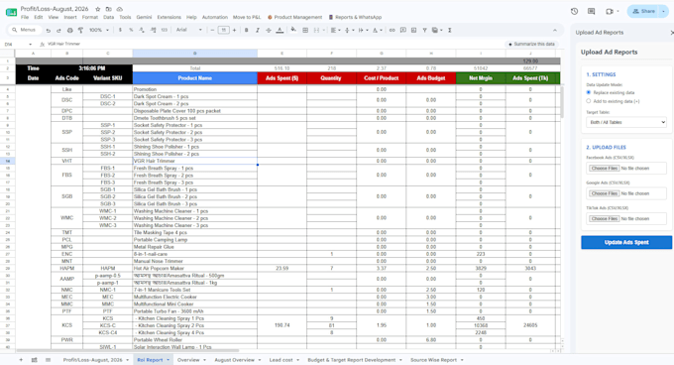Image resolution: width=674 pixels, height=365 pixels.
Task: Select the VGR Hair Trimmer cell
Action: click(x=194, y=161)
